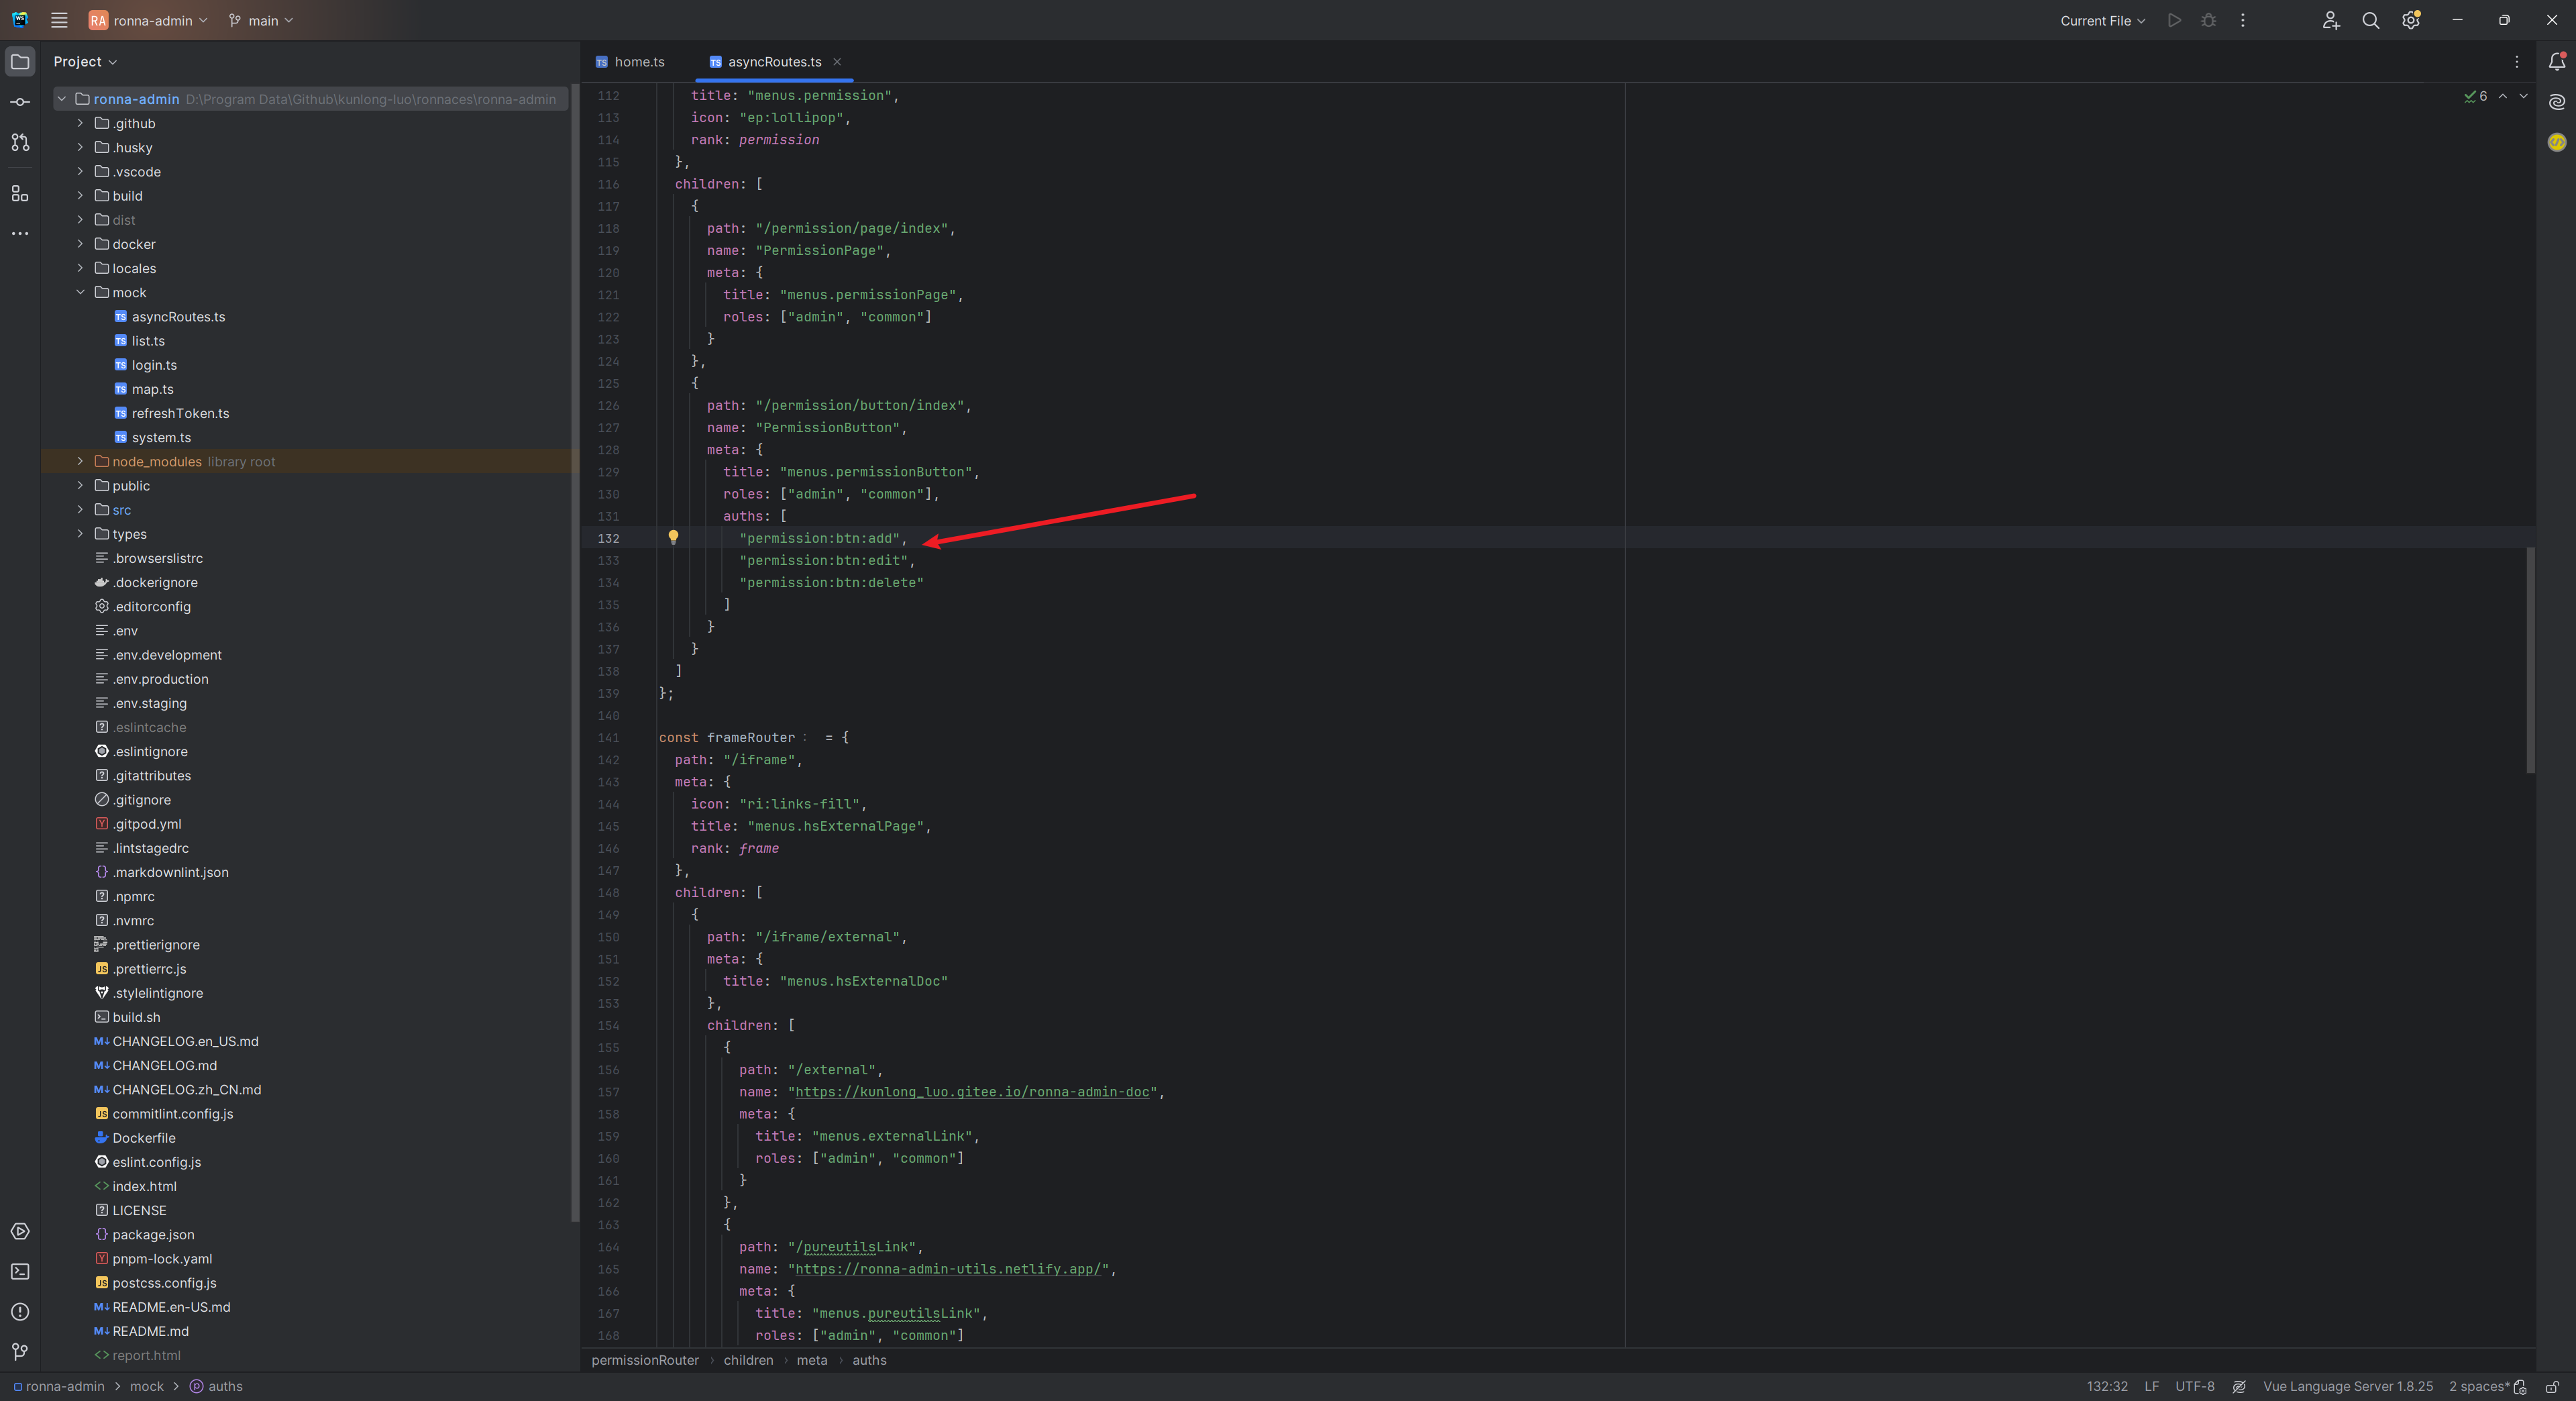Click children in the breadcrumb bar
2576x1401 pixels.
pos(748,1360)
